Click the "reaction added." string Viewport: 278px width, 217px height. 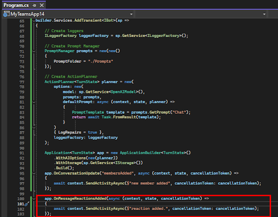tap(148, 209)
